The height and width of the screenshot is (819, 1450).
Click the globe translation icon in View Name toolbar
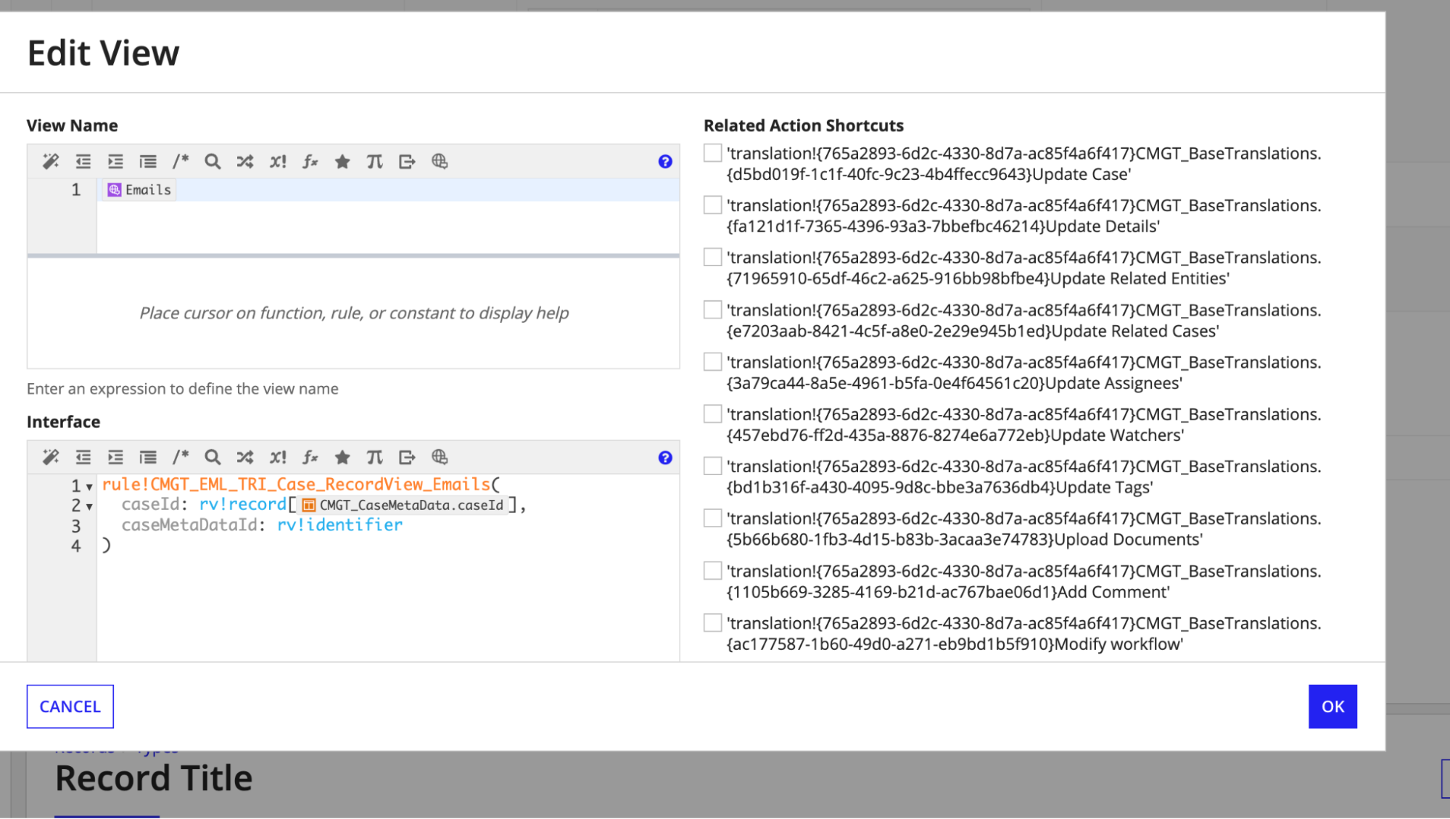440,162
